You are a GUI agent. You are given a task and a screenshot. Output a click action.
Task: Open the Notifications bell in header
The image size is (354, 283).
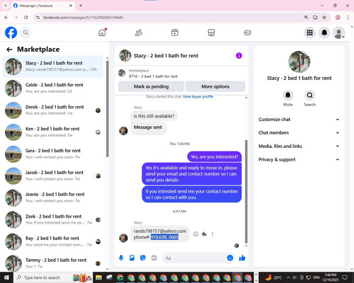(x=324, y=33)
